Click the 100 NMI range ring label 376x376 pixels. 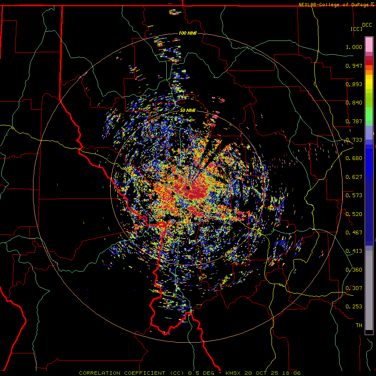[x=188, y=33]
